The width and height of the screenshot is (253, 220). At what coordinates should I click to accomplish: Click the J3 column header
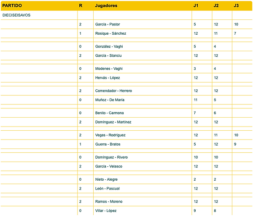click(x=236, y=6)
